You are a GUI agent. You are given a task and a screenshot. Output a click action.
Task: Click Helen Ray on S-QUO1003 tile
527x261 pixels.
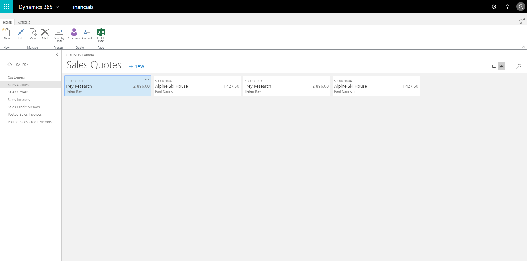click(x=253, y=91)
